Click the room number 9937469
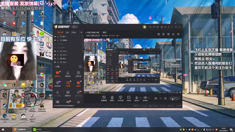 (x=112, y=35)
